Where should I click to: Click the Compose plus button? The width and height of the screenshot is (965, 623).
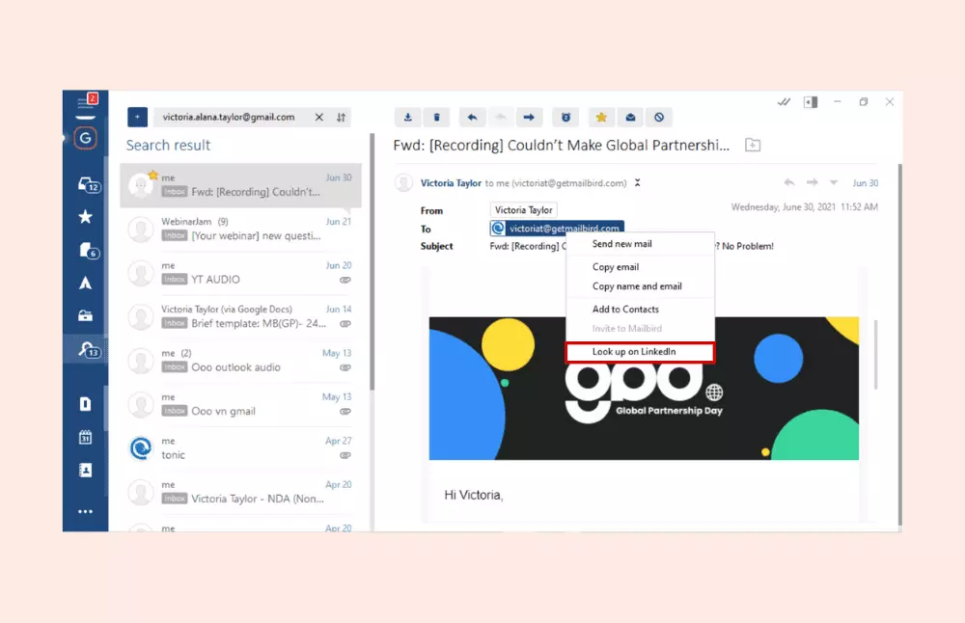[x=137, y=117]
